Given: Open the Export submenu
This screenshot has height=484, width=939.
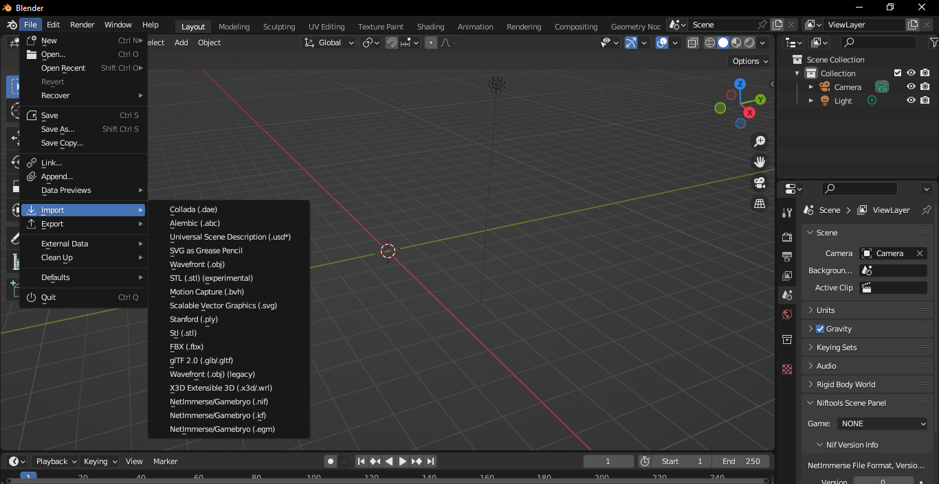Looking at the screenshot, I should tap(83, 224).
